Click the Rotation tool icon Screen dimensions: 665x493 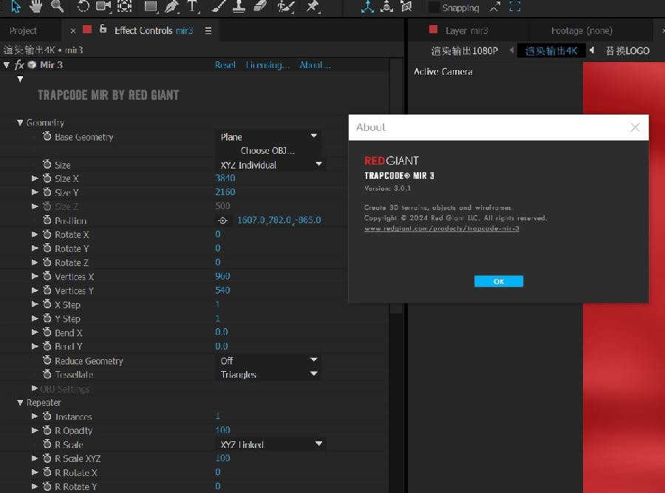click(83, 6)
